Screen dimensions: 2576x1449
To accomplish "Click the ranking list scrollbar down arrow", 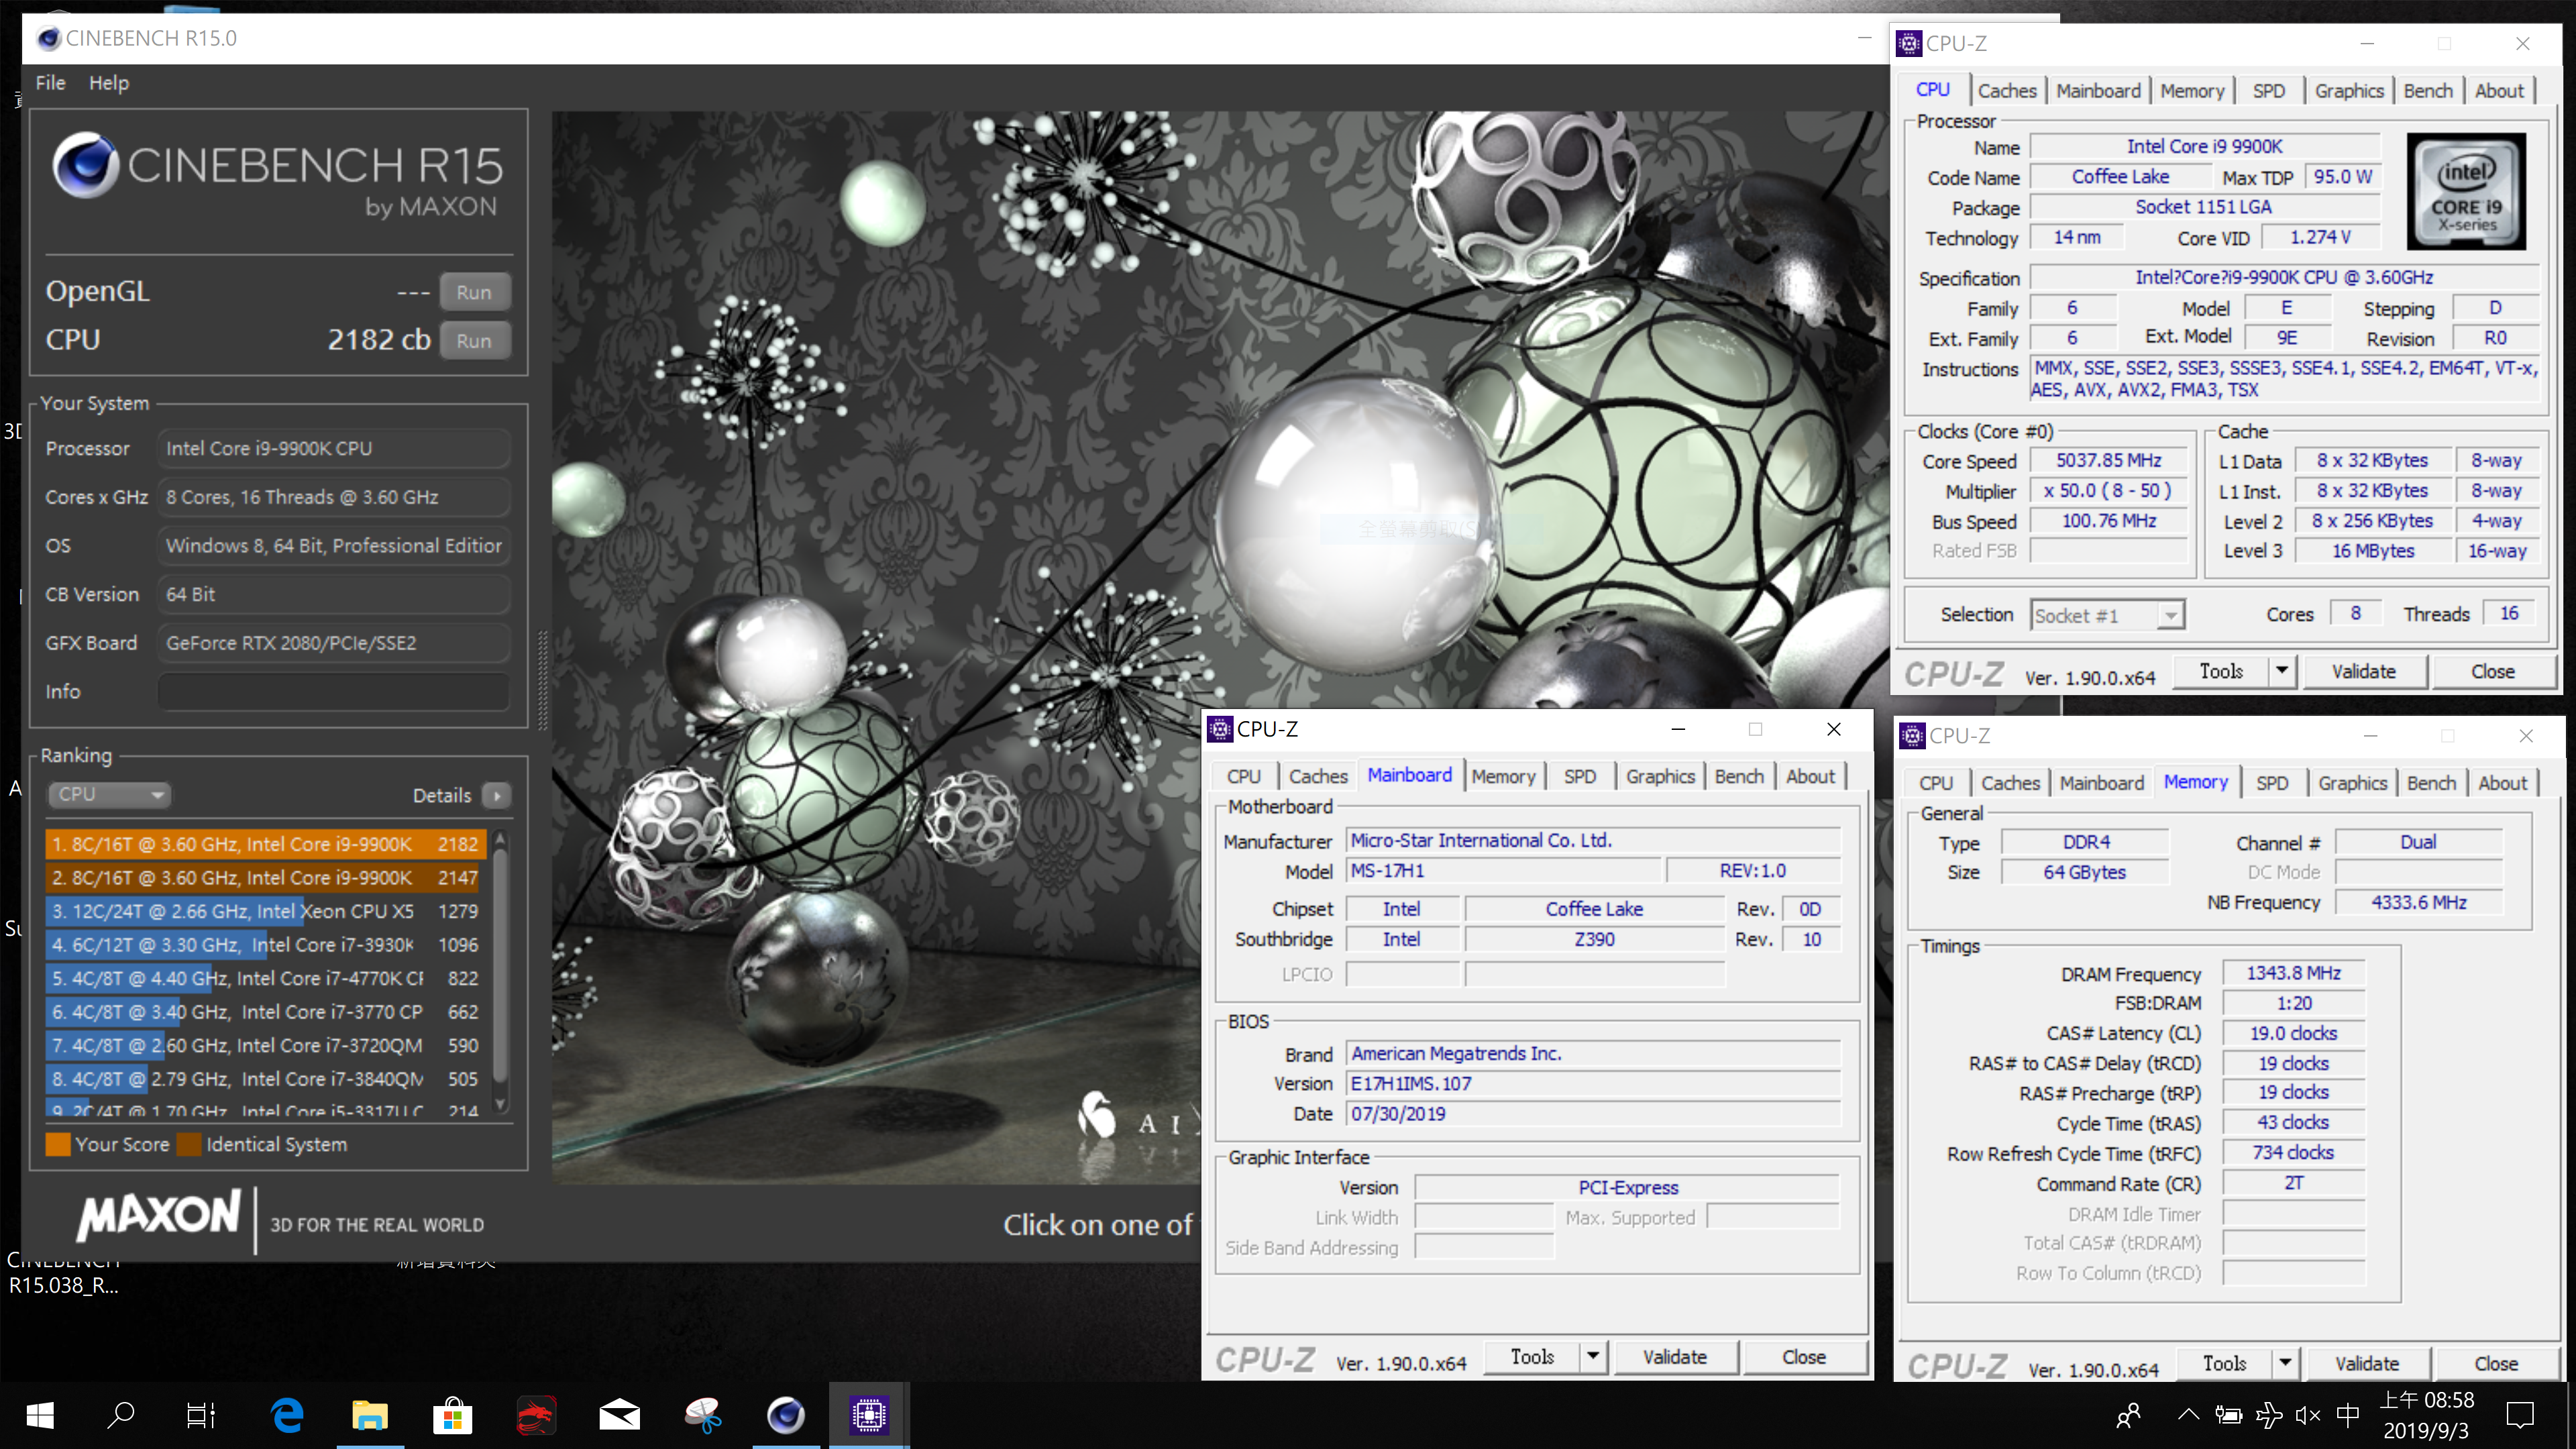I will 501,1103.
